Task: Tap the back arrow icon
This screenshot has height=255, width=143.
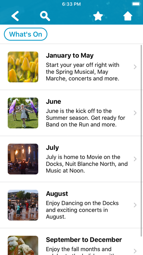Action: tap(15, 16)
